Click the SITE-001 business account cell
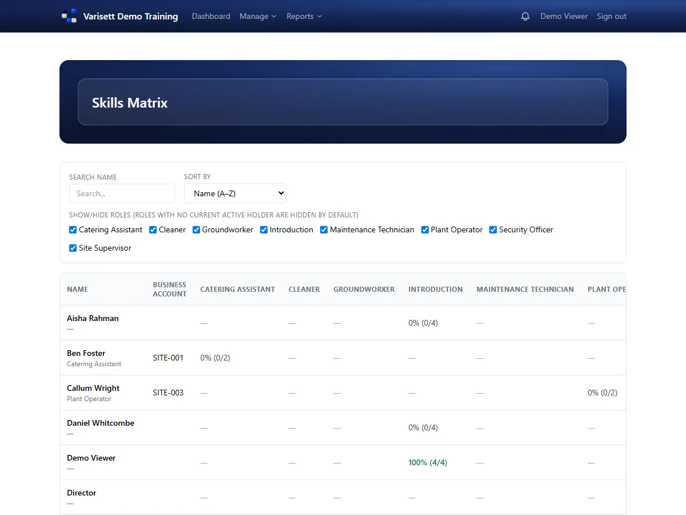Viewport: 686px width, 515px height. click(168, 358)
